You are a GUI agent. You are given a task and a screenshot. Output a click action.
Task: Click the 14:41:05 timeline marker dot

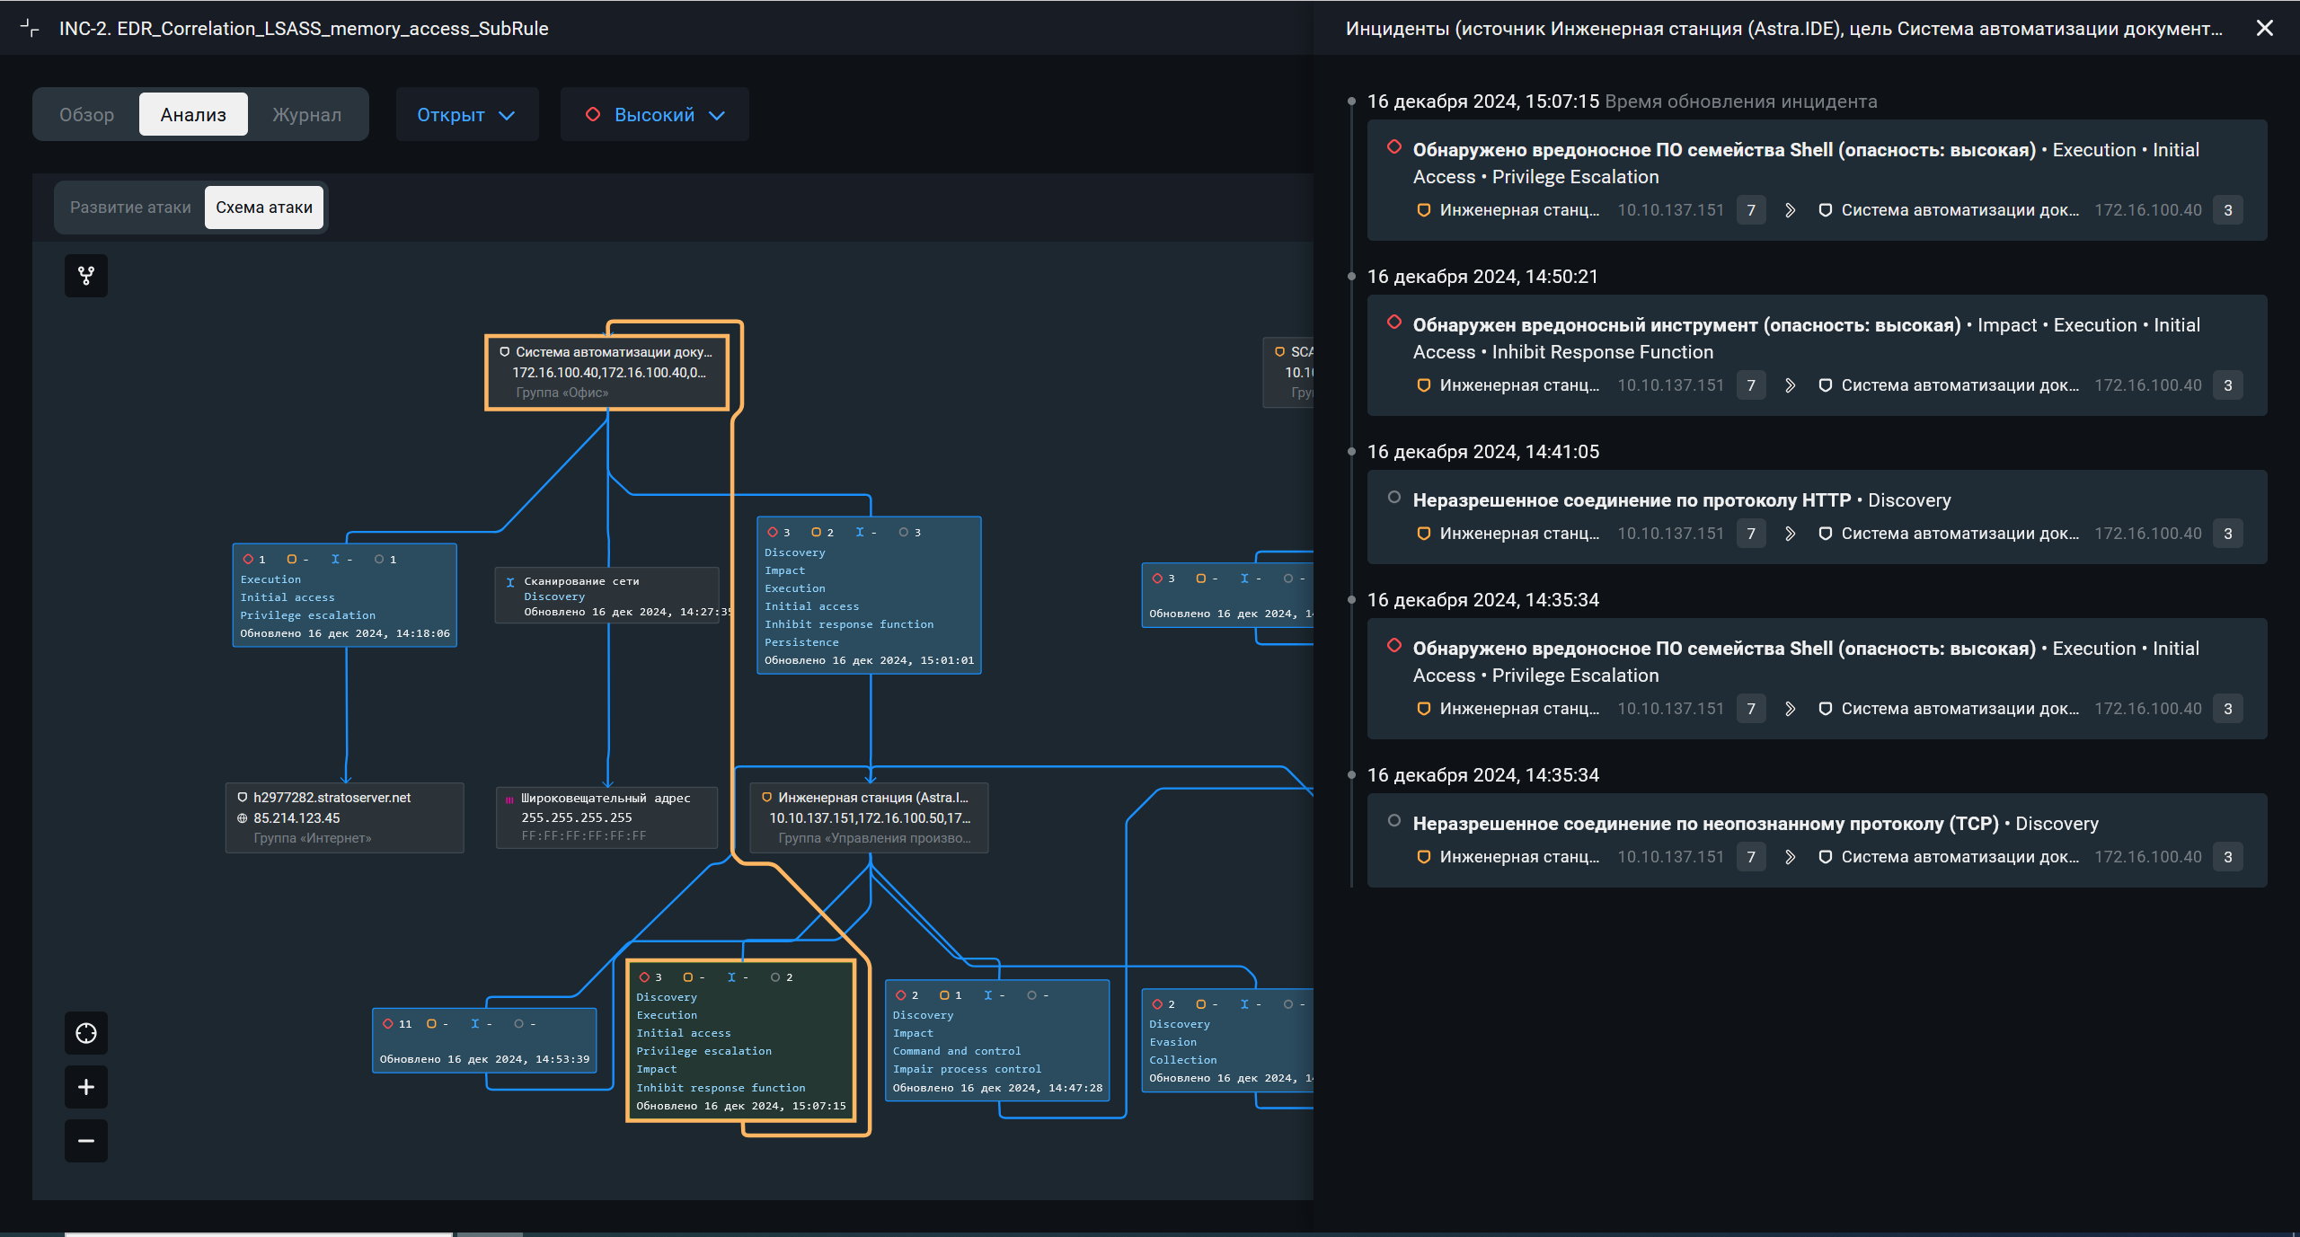(1351, 452)
